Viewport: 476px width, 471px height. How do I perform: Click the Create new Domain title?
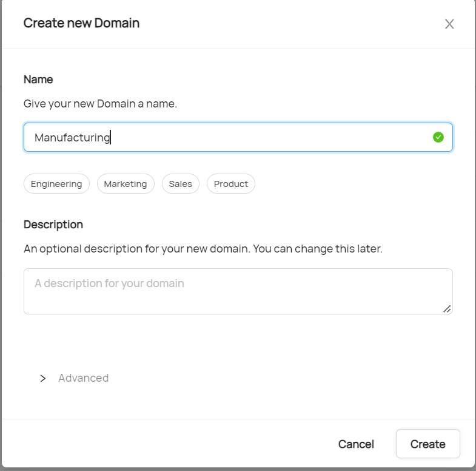pyautogui.click(x=81, y=23)
